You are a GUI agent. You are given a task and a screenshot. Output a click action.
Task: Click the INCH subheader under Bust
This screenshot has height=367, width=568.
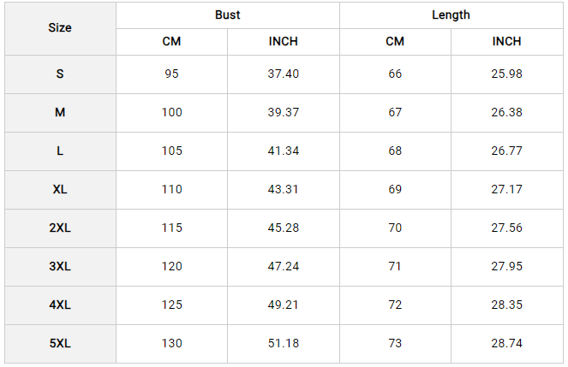(283, 42)
